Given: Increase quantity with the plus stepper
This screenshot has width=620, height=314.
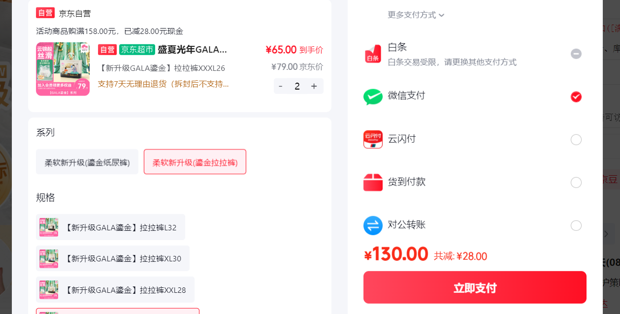Looking at the screenshot, I should [314, 86].
